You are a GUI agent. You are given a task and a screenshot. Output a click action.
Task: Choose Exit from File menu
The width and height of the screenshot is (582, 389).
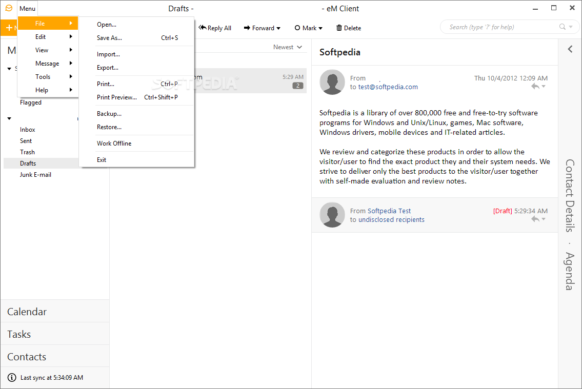click(x=137, y=159)
